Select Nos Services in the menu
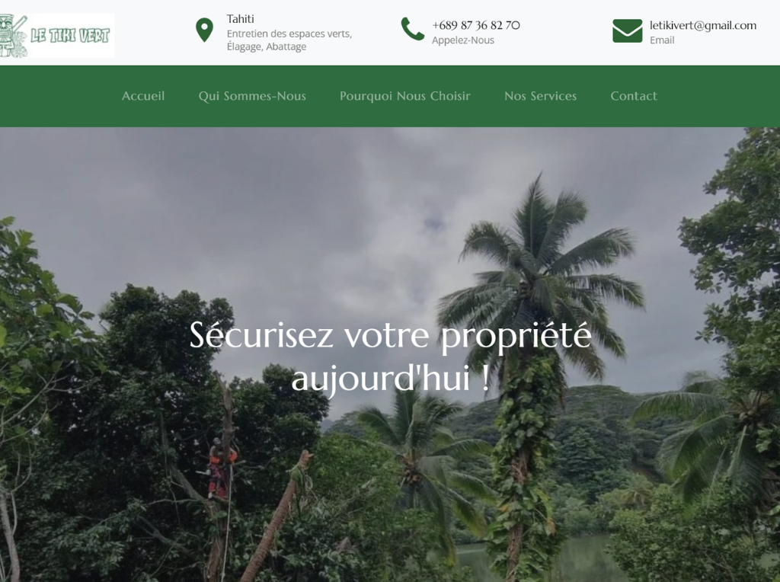This screenshot has width=780, height=582. click(540, 95)
